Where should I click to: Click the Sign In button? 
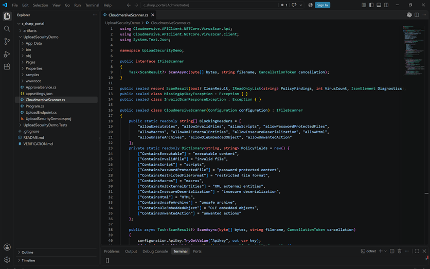point(322,5)
